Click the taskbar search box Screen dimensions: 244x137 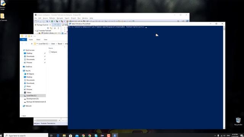click(26, 135)
